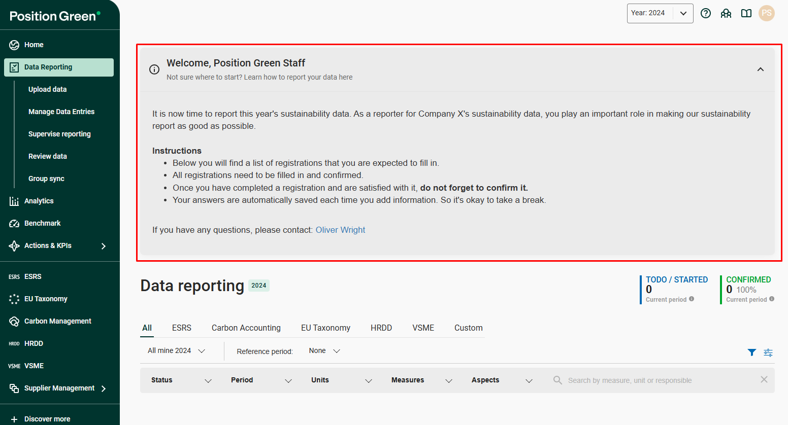Viewport: 788px width, 425px height.
Task: Switch to the Custom tab
Action: click(469, 328)
